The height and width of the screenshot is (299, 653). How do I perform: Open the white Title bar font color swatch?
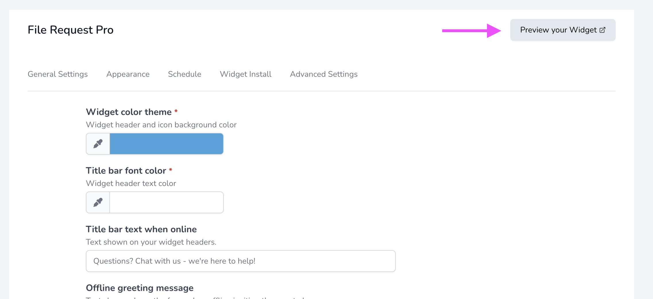[167, 202]
